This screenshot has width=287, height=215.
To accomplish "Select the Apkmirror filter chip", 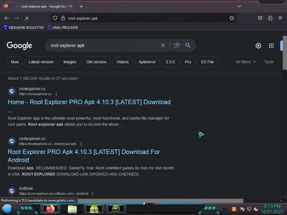I will tap(147, 62).
